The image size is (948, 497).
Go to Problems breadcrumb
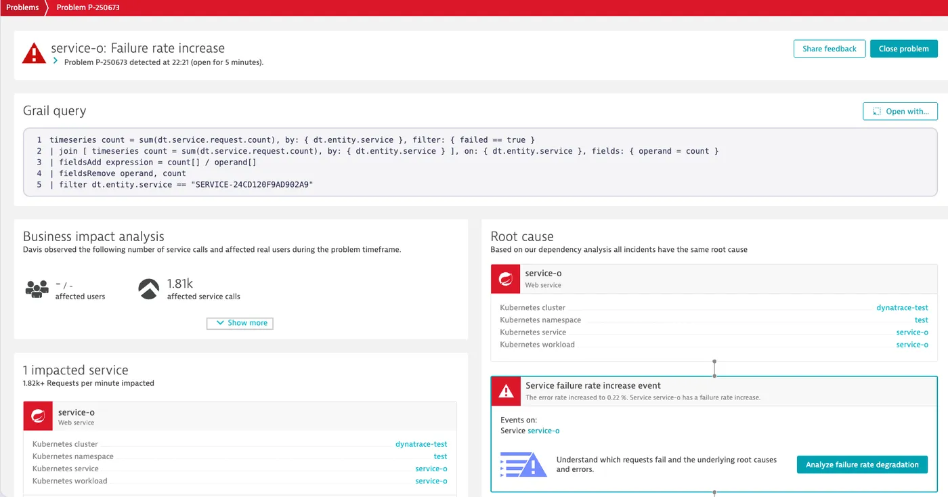coord(22,7)
